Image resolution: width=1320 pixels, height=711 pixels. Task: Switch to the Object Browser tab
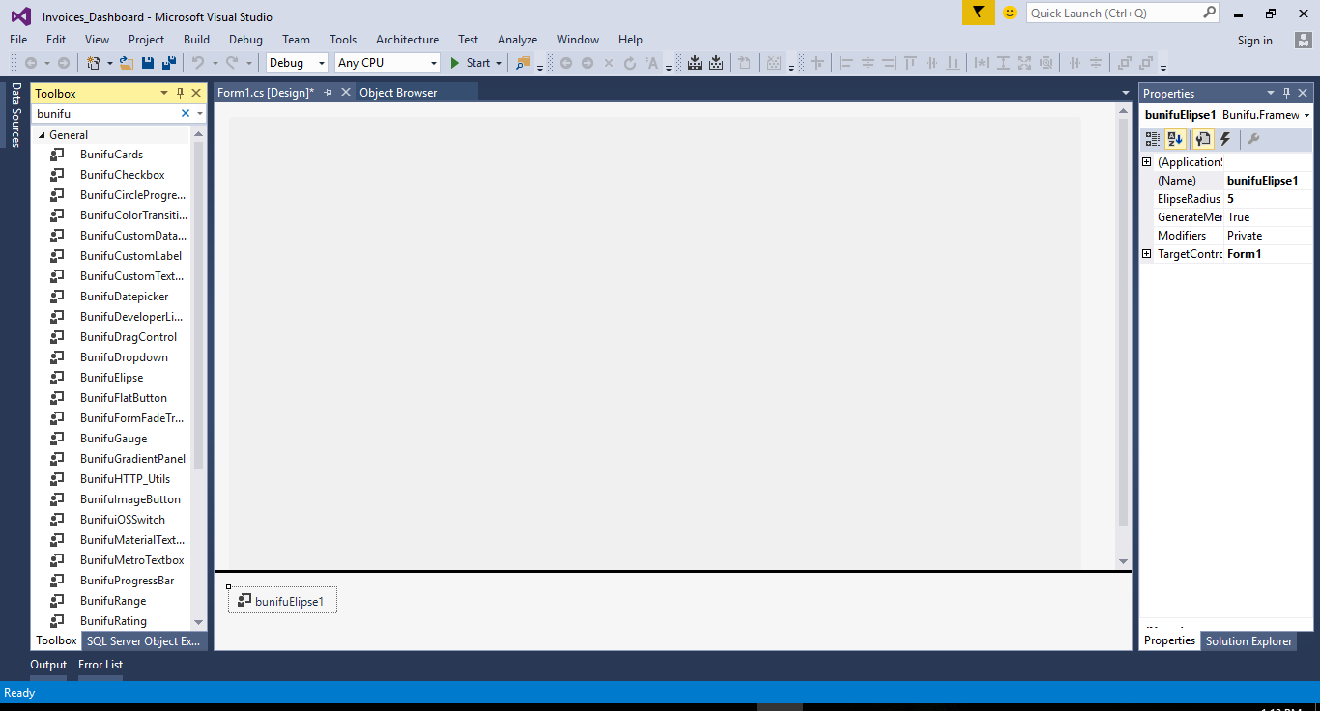click(x=398, y=93)
